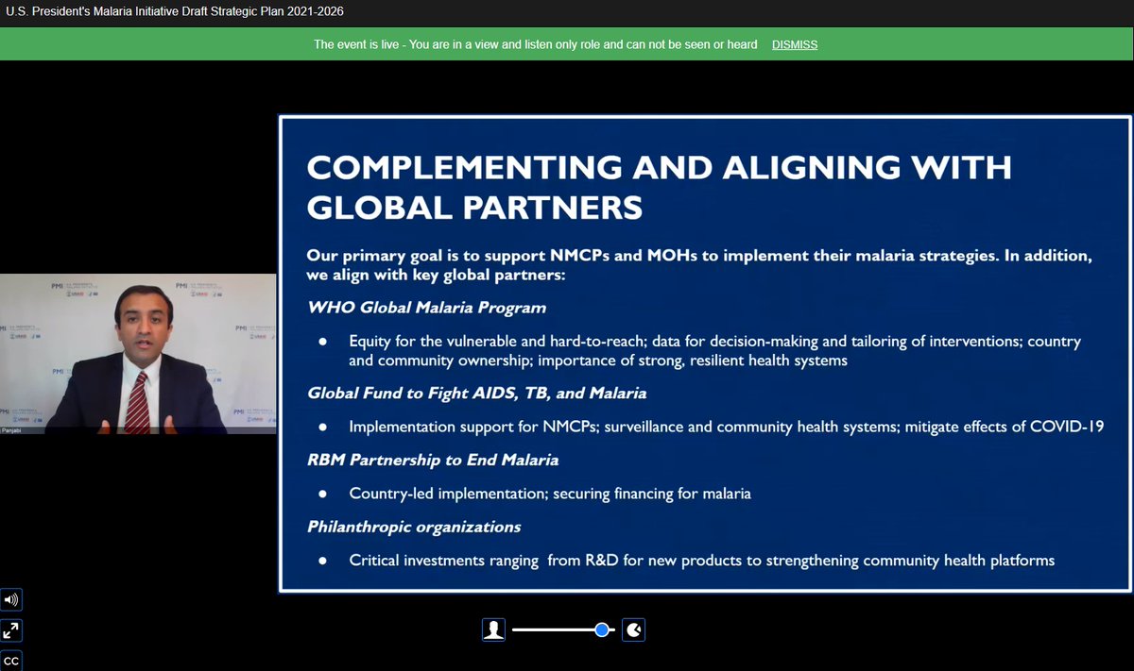Mute the webinar audio with speaker icon

pyautogui.click(x=11, y=599)
